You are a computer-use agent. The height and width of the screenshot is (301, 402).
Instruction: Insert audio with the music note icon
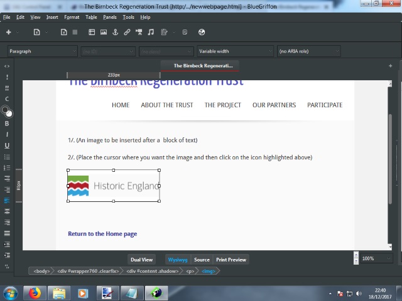click(x=151, y=32)
